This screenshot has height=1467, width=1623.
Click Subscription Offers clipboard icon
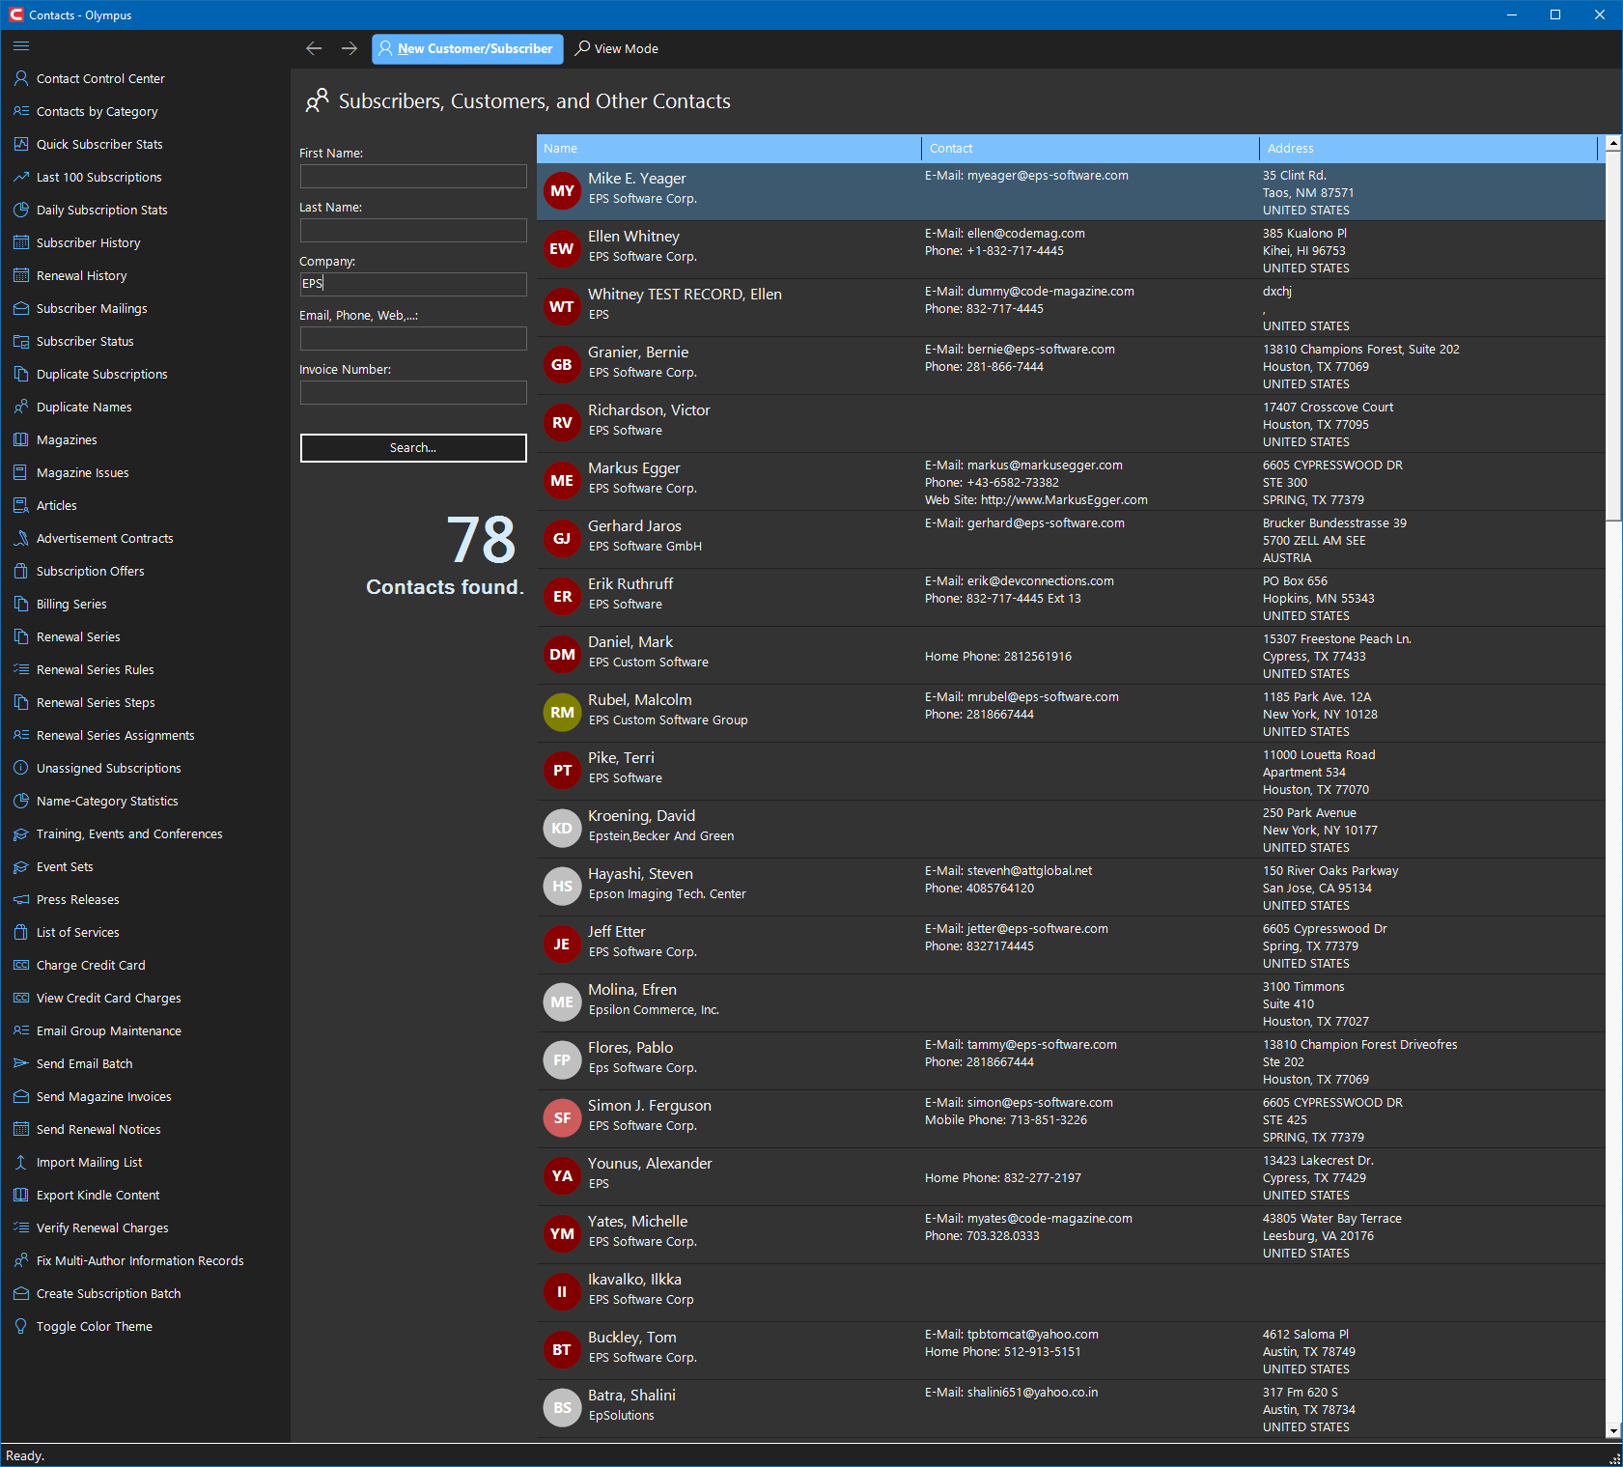[x=21, y=571]
